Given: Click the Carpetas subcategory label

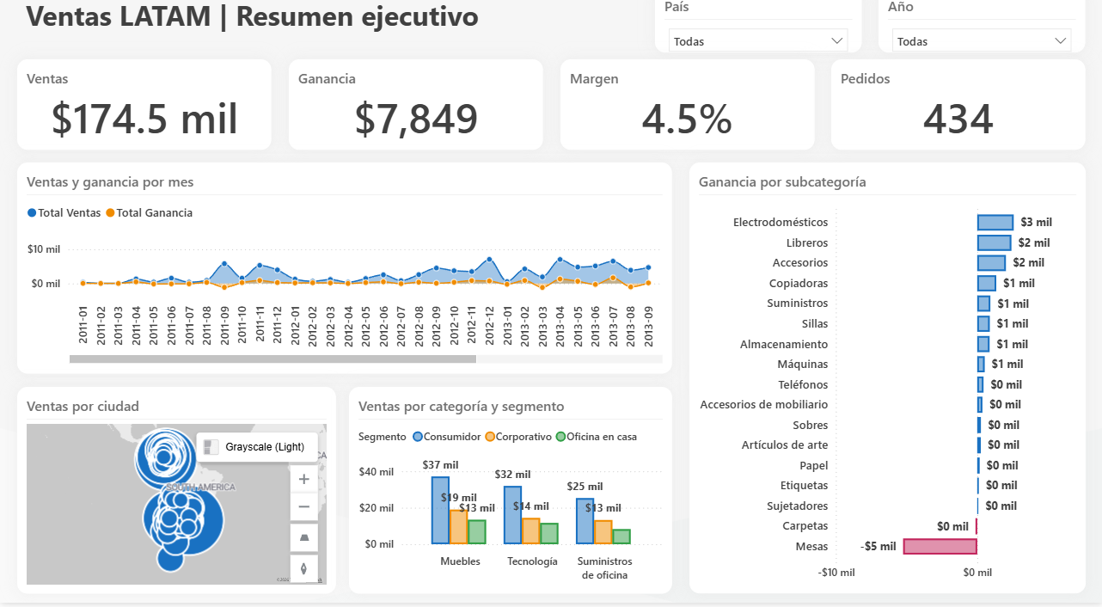Looking at the screenshot, I should tap(805, 525).
